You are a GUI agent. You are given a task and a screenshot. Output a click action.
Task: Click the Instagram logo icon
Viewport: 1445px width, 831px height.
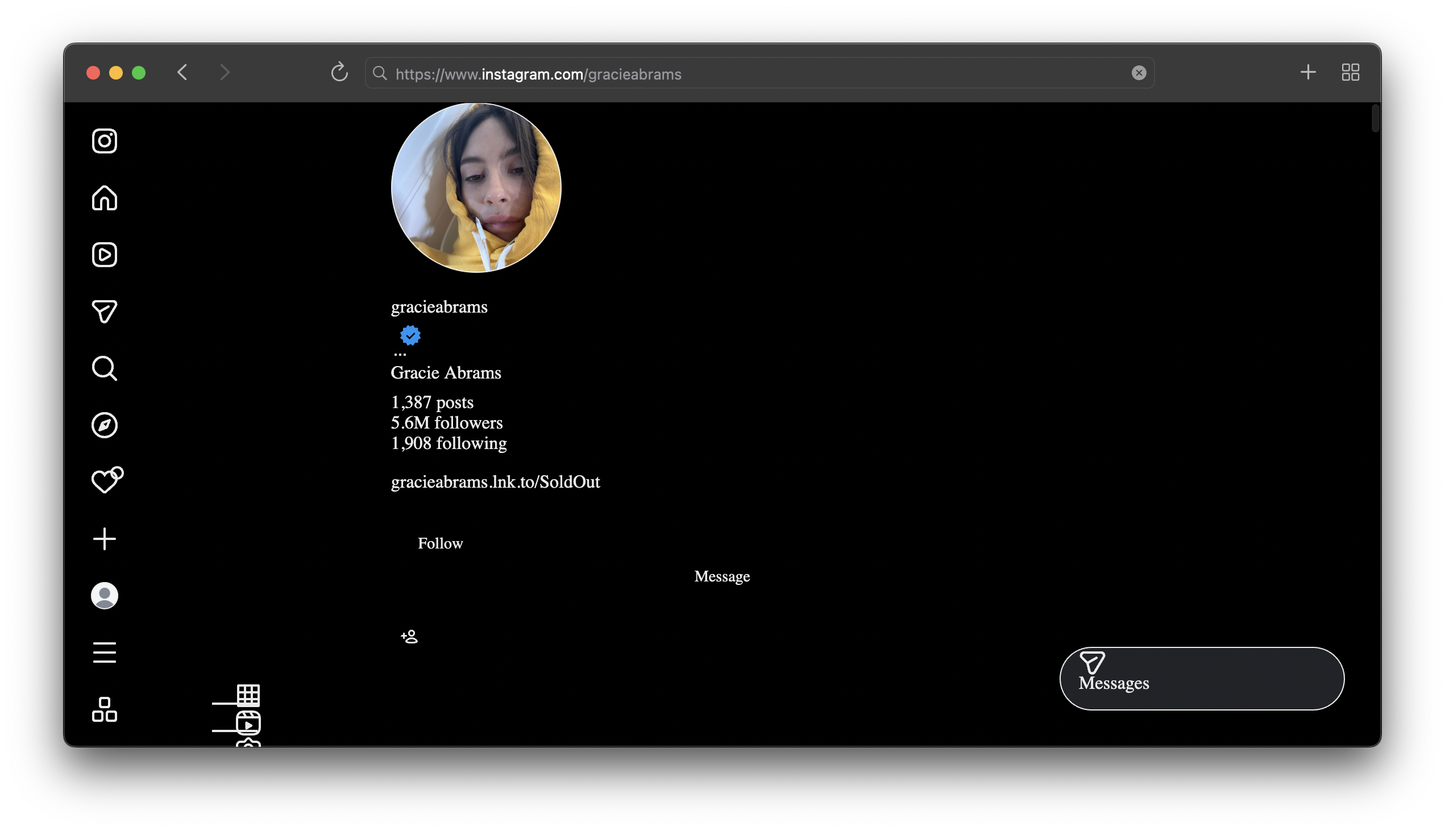(x=105, y=141)
